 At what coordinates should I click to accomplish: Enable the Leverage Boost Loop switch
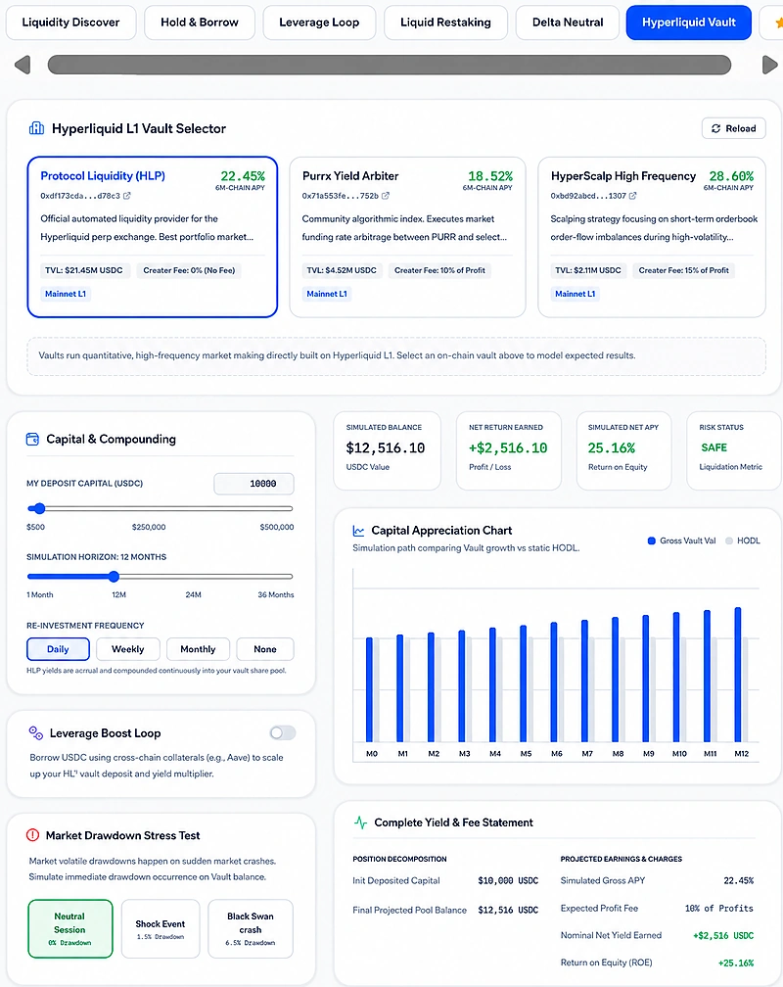(x=283, y=732)
